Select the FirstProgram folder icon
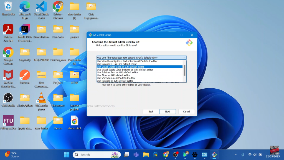The image size is (284, 160). click(58, 54)
